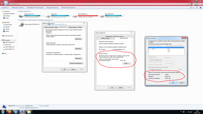The height and width of the screenshot is (114, 203).
Task: Select Usługi działające w tle radio
Action: [x=113, y=49]
